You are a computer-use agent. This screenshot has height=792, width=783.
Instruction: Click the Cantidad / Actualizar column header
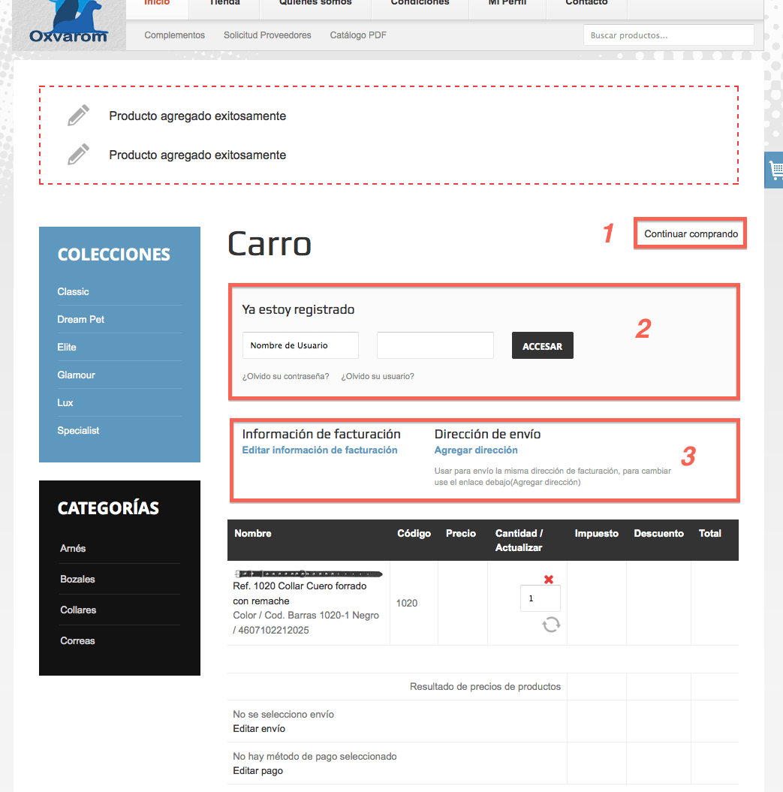[x=519, y=541]
